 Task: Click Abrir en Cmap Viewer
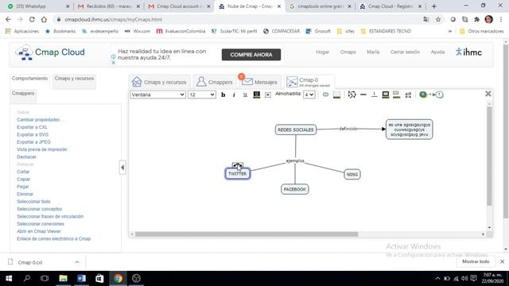[x=39, y=231]
